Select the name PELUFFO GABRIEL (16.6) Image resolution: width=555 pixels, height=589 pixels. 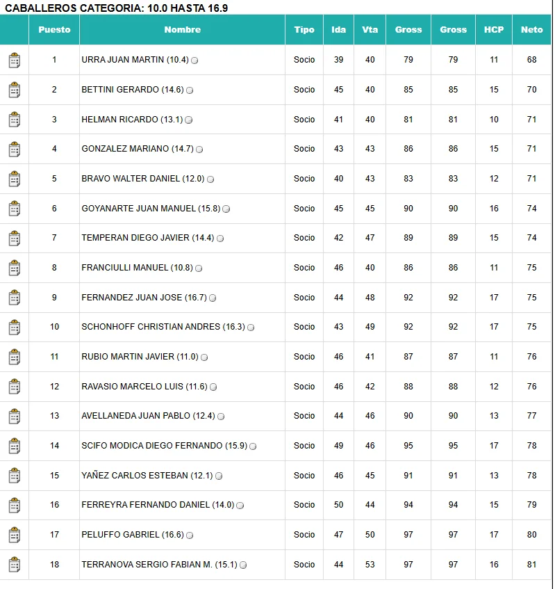tap(133, 535)
